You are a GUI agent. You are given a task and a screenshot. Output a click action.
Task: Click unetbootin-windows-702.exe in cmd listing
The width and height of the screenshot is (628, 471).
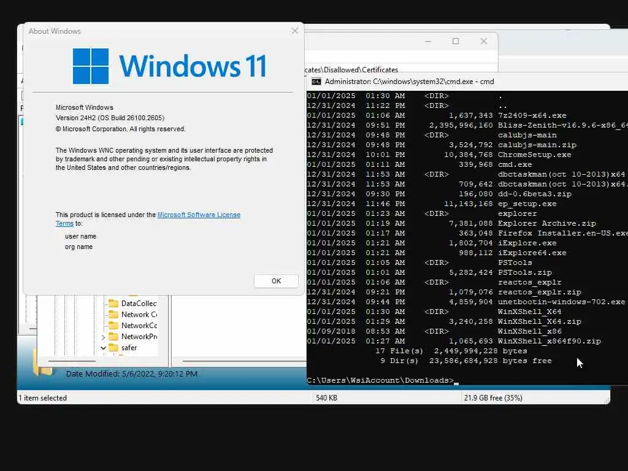(561, 302)
